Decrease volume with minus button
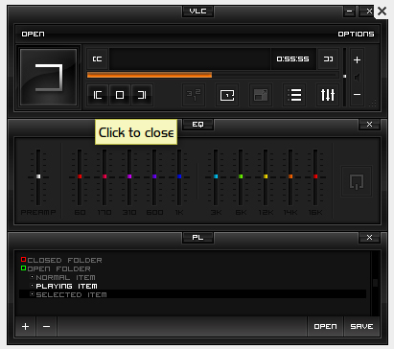This screenshot has height=349, width=394. (357, 95)
